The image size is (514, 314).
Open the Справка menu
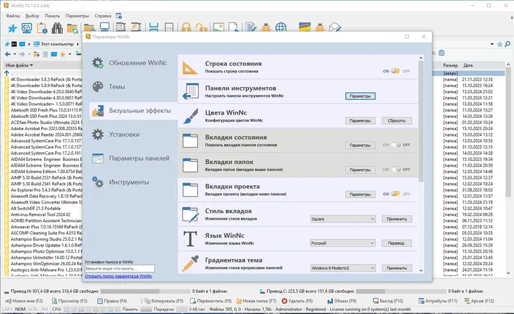click(x=103, y=15)
